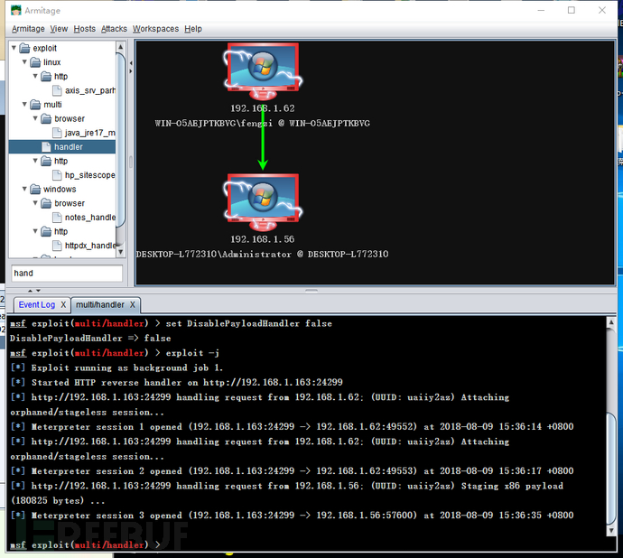Select host icon 192.168.1.56

point(263,202)
